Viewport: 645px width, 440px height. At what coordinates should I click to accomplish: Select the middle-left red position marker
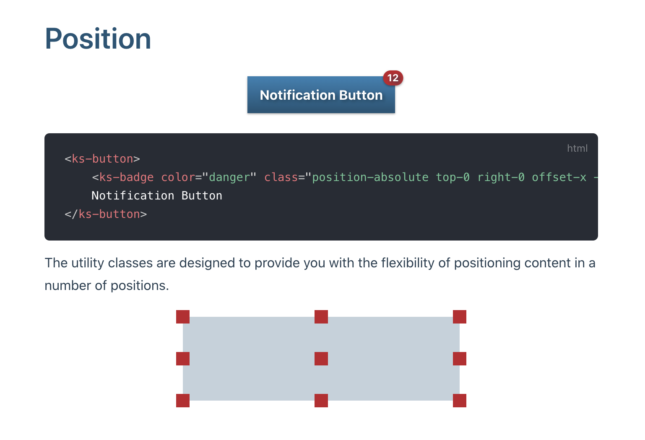183,358
